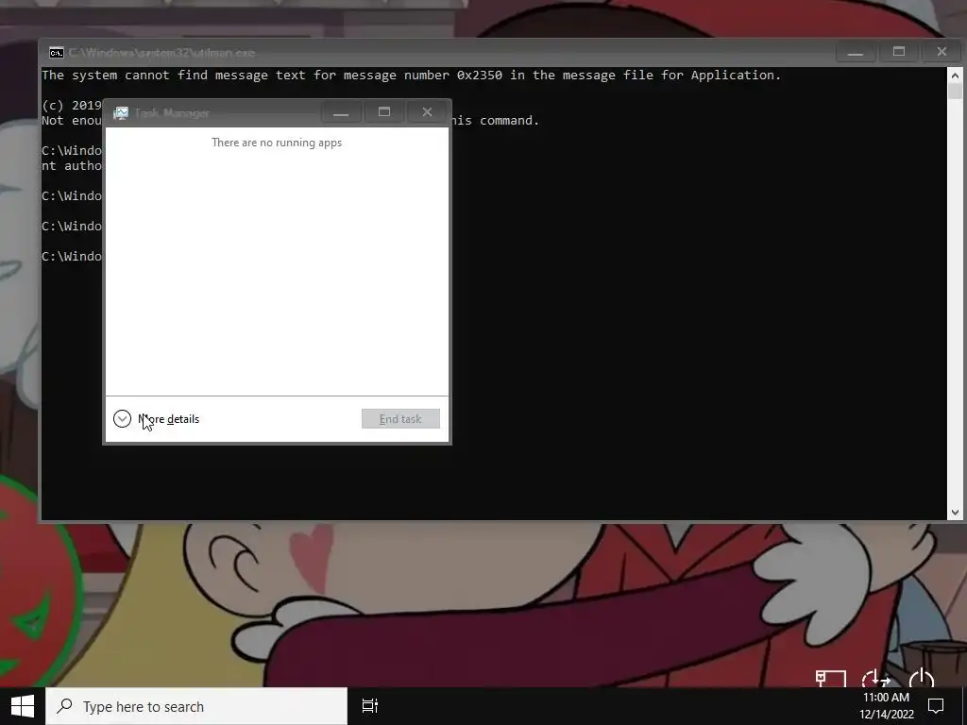Click the 'message number 0x2350' error line
Image resolution: width=967 pixels, height=725 pixels.
(412, 76)
